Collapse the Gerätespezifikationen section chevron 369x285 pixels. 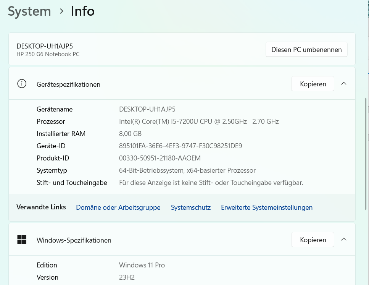(x=343, y=83)
